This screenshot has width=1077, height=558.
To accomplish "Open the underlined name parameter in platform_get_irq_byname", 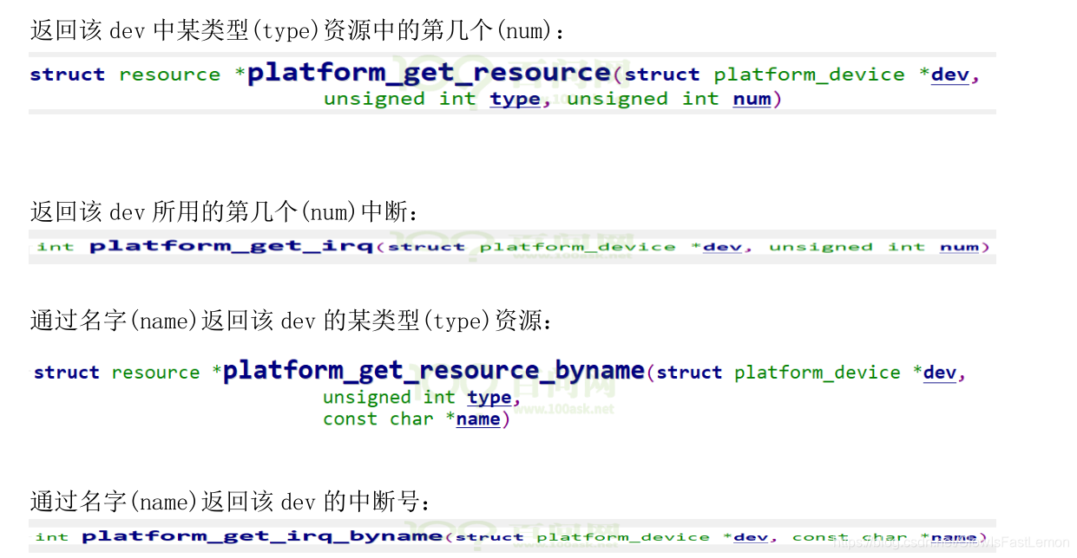I will pyautogui.click(x=954, y=537).
